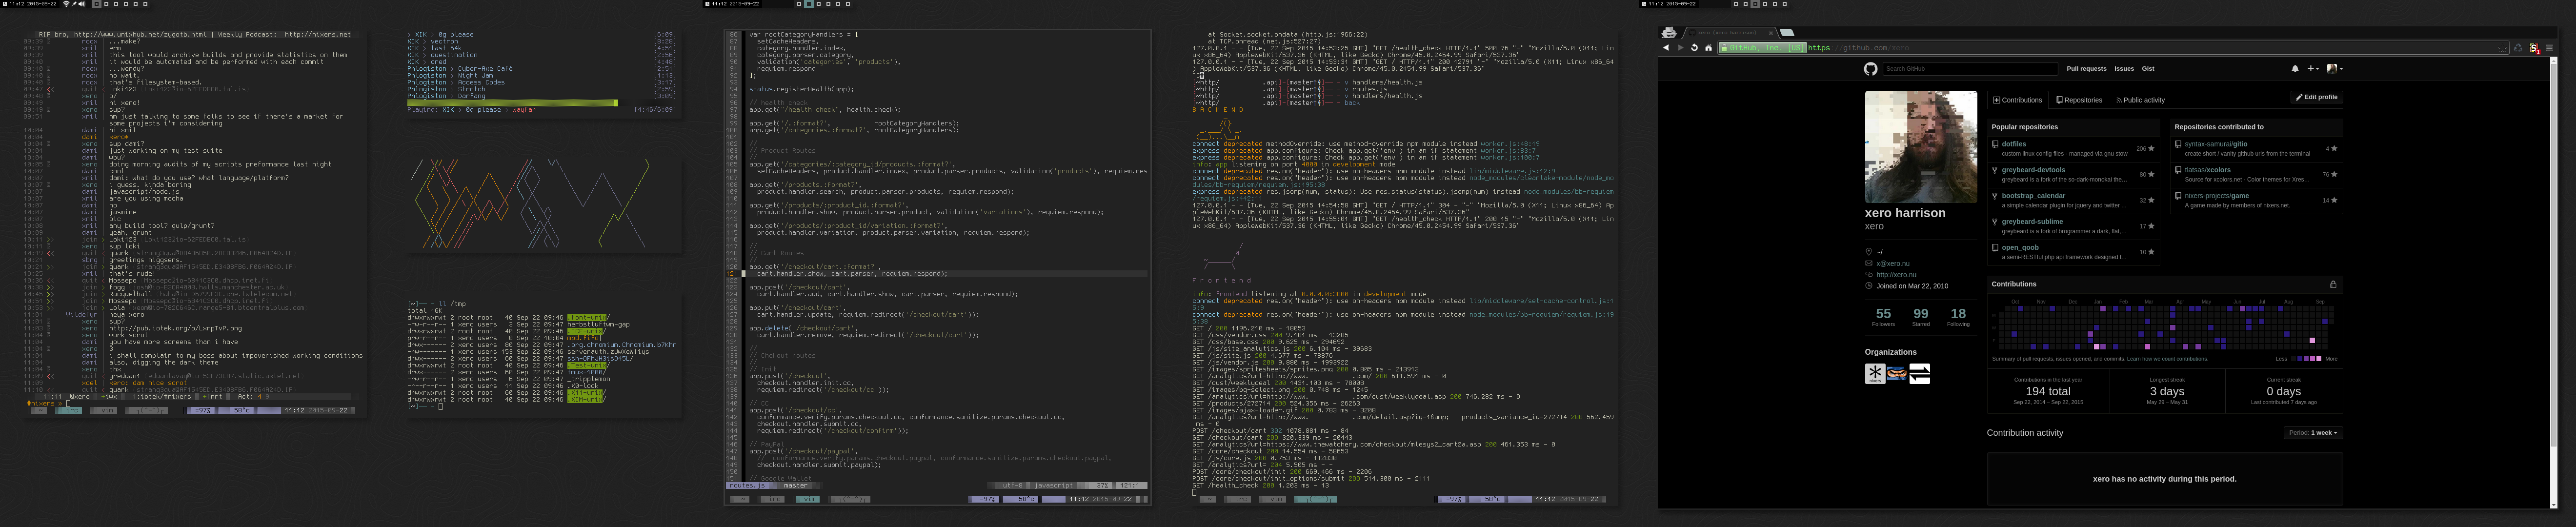Open the greybeard-devtools repository link
Image resolution: width=2576 pixels, height=527 pixels.
point(2033,170)
